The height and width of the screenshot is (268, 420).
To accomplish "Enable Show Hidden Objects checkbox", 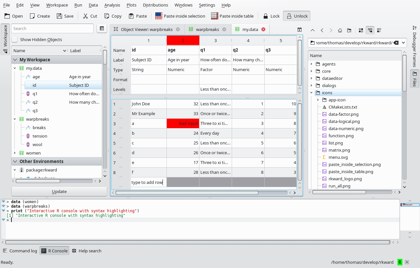I will pyautogui.click(x=15, y=39).
